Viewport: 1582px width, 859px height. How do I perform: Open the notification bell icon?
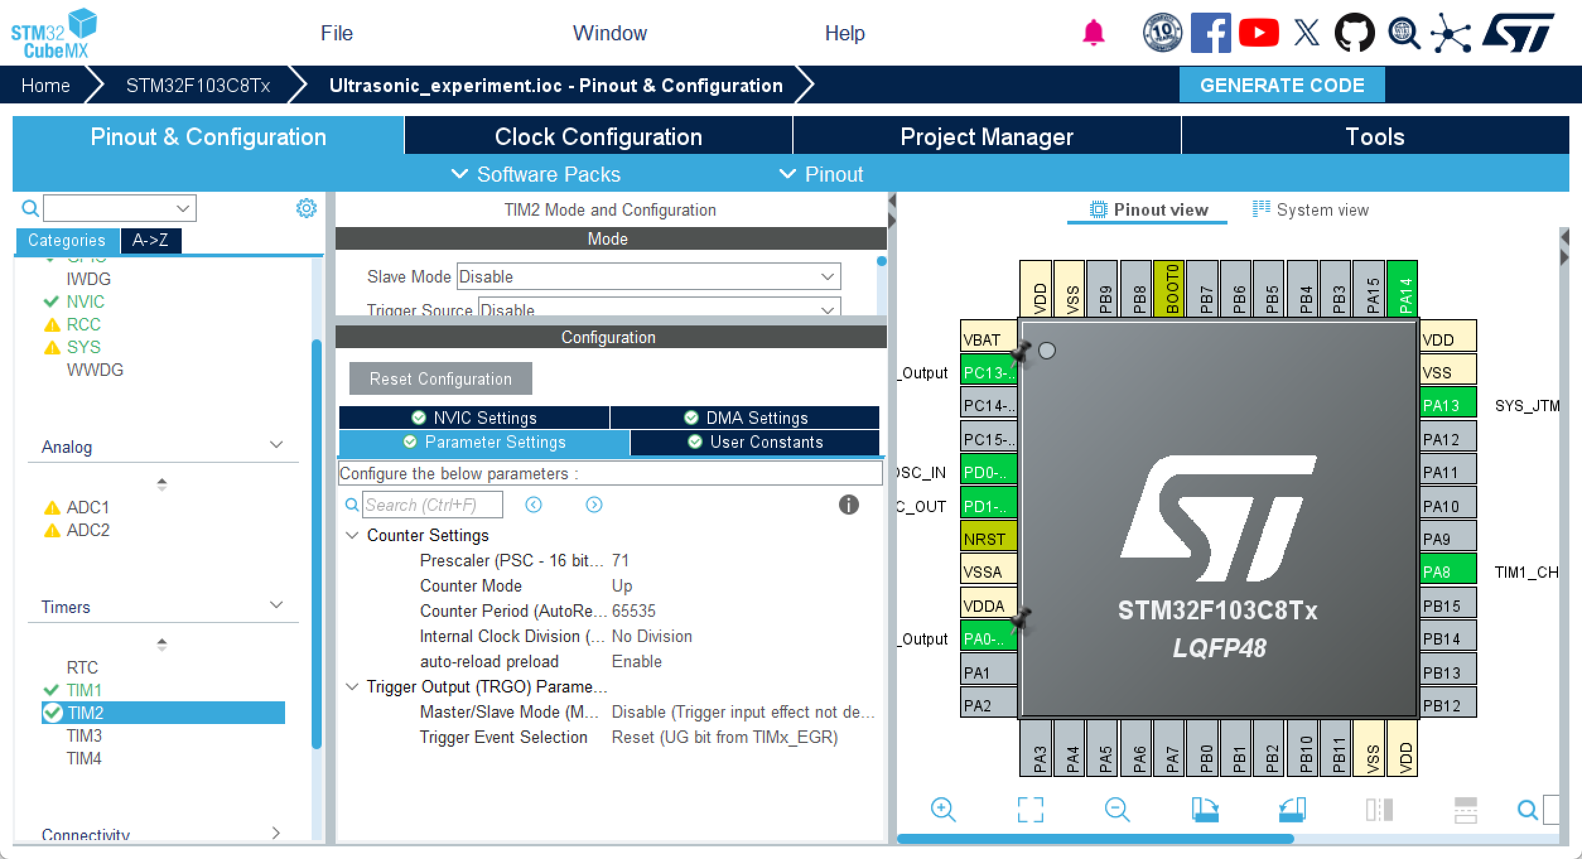pyautogui.click(x=1093, y=33)
